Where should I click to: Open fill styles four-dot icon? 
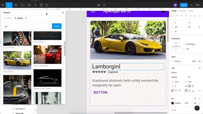point(195,98)
